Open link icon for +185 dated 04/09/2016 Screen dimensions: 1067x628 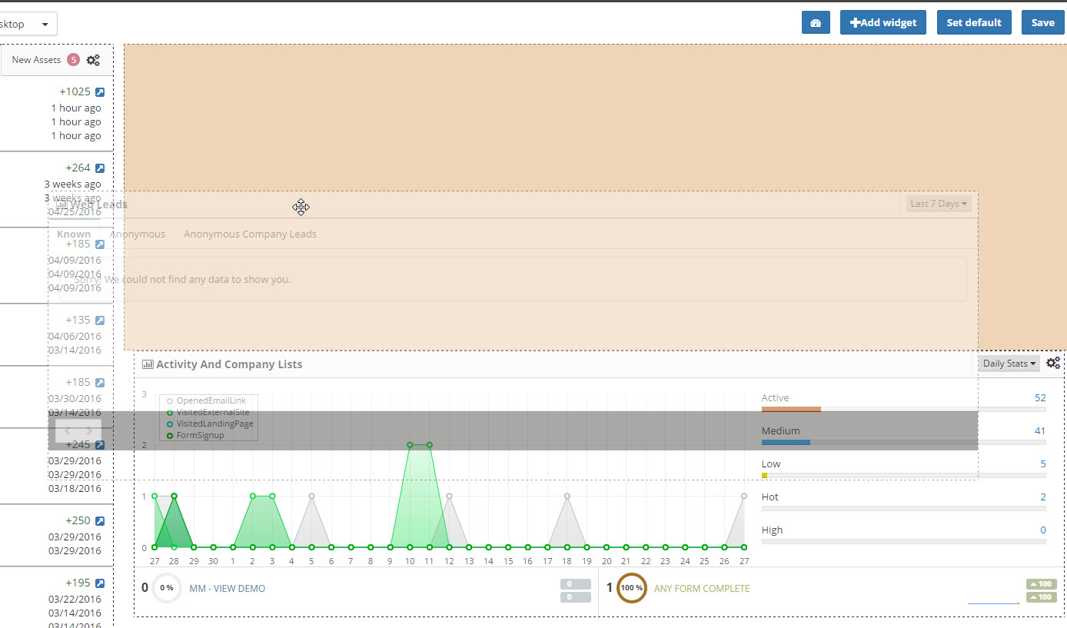(x=100, y=244)
